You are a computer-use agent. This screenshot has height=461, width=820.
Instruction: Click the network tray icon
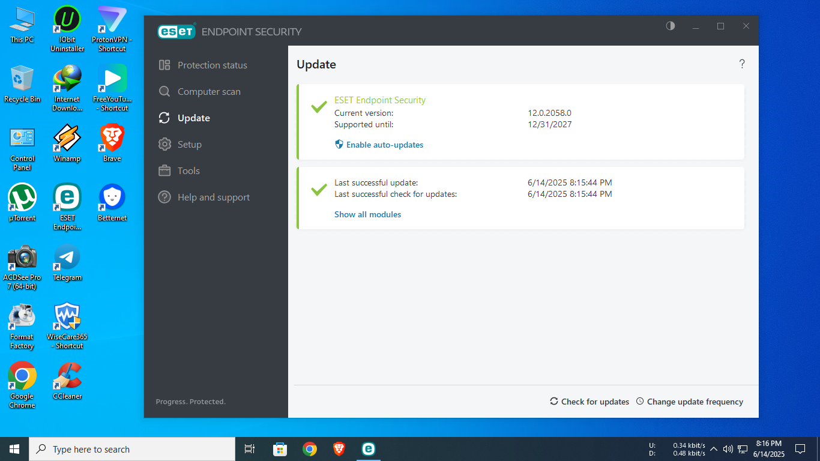[x=743, y=449]
